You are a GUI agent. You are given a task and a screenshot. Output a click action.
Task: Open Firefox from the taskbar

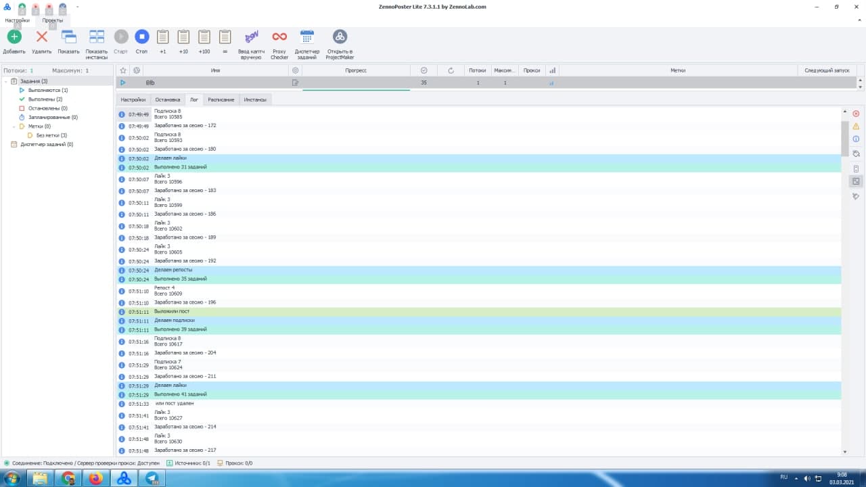(96, 478)
